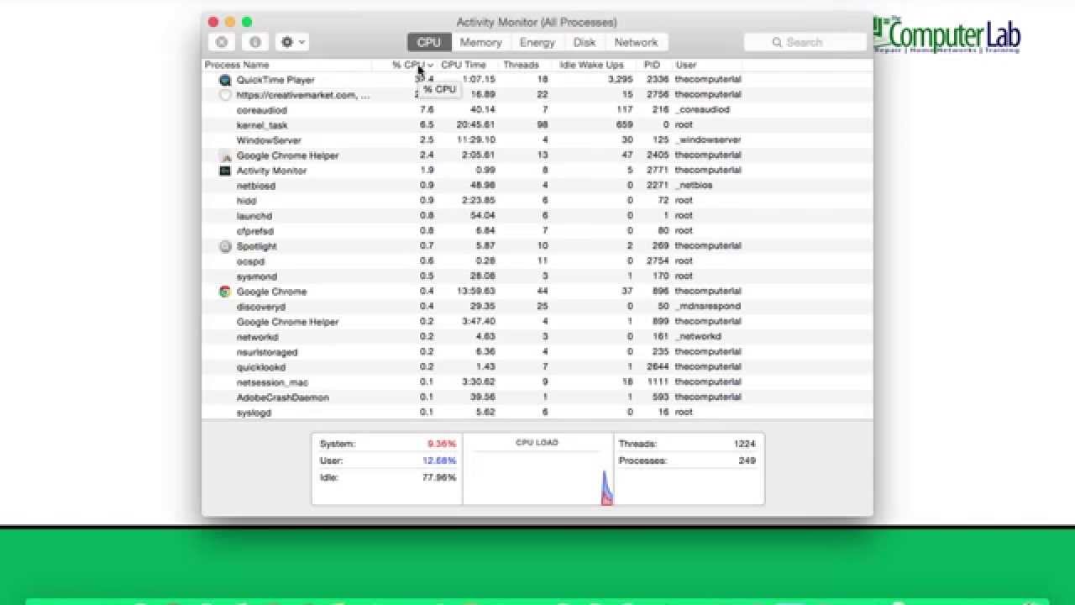The image size is (1075, 605).
Task: Sort by the User column header
Action: tap(686, 65)
